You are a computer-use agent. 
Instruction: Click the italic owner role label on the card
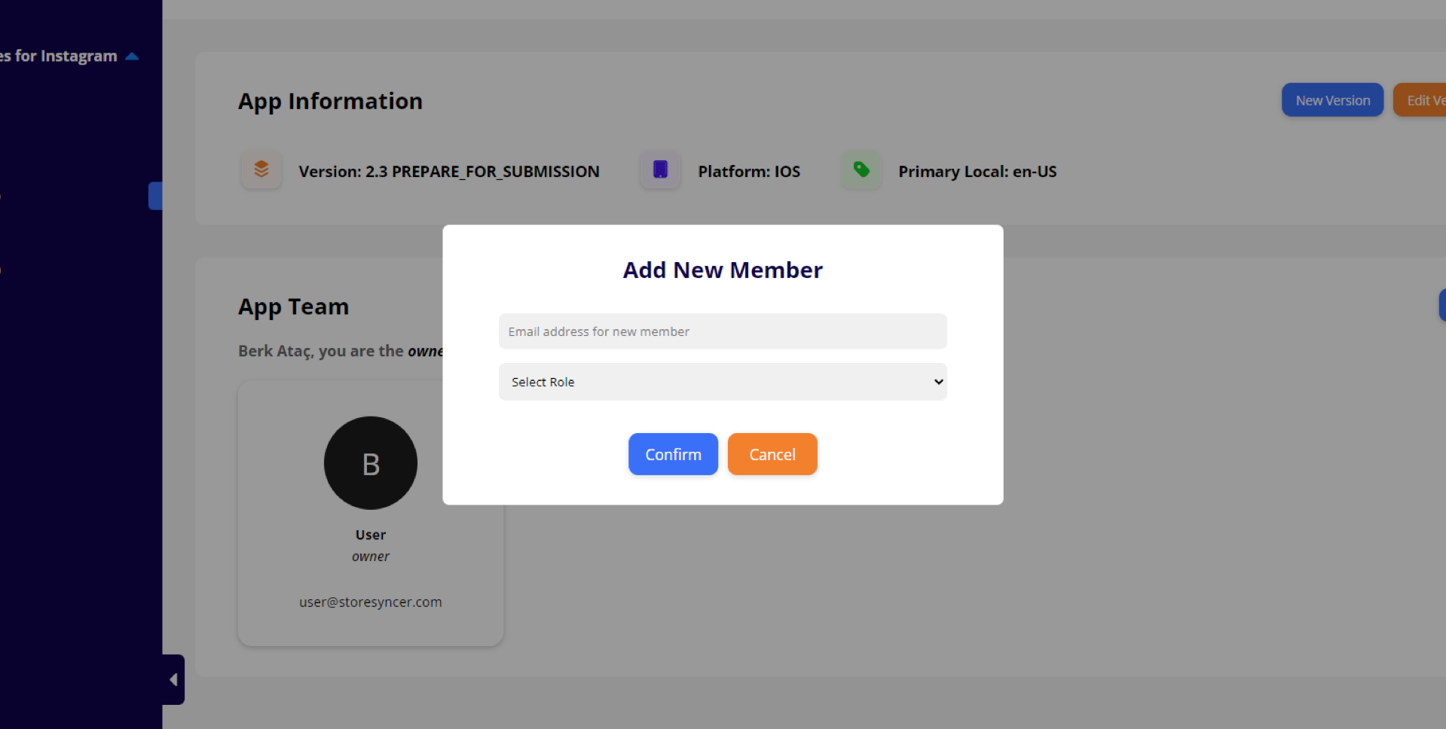pyautogui.click(x=370, y=557)
